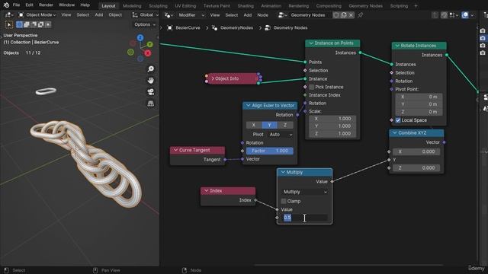This screenshot has width=488, height=274.
Task: Open the Edit menu
Action: (29, 5)
